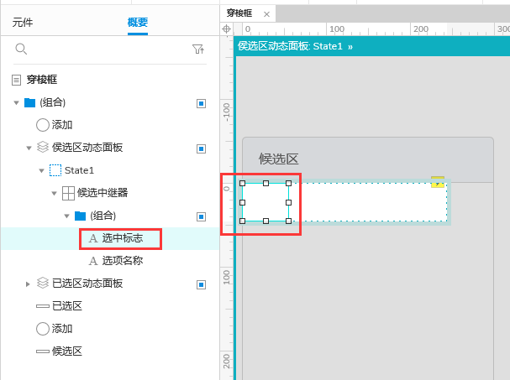The width and height of the screenshot is (510, 380).
Task: Toggle the indicator square of 候选区动态面板
Action: tap(202, 148)
